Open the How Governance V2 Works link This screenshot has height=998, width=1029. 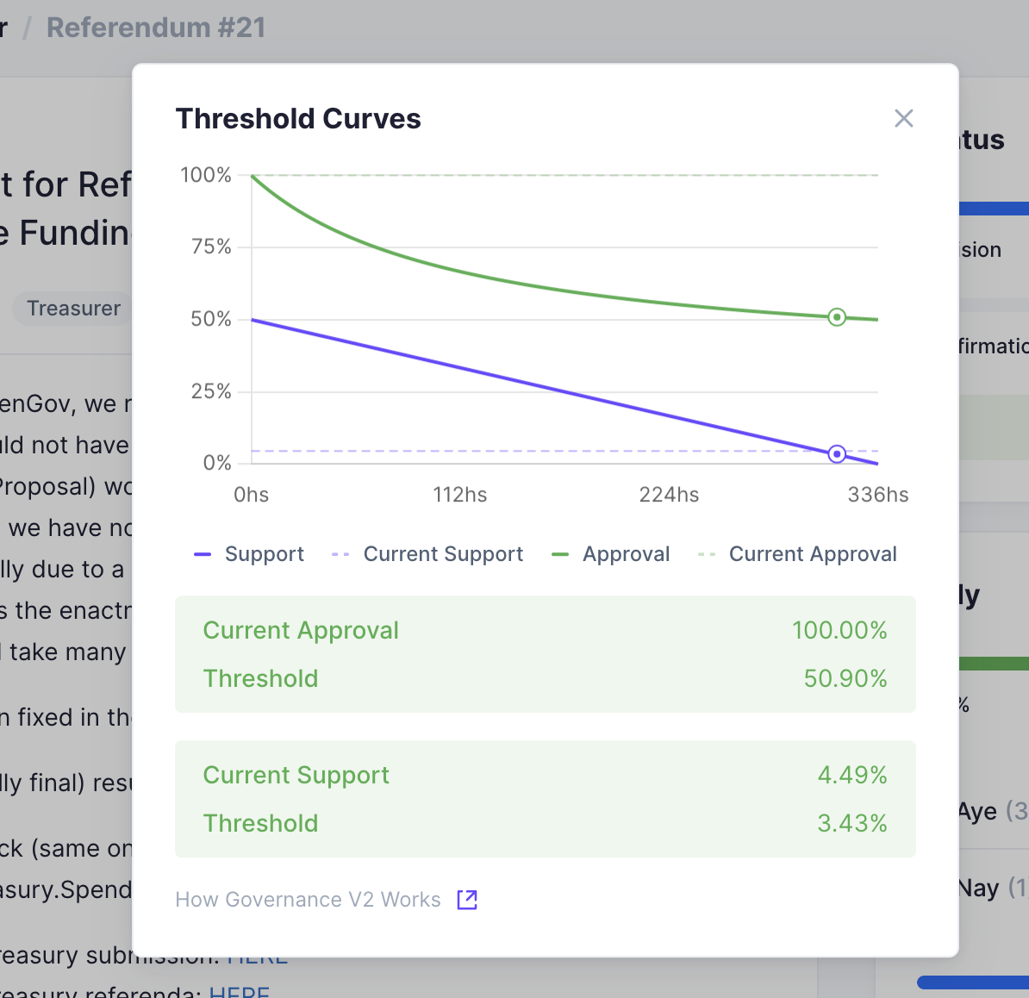tap(308, 899)
